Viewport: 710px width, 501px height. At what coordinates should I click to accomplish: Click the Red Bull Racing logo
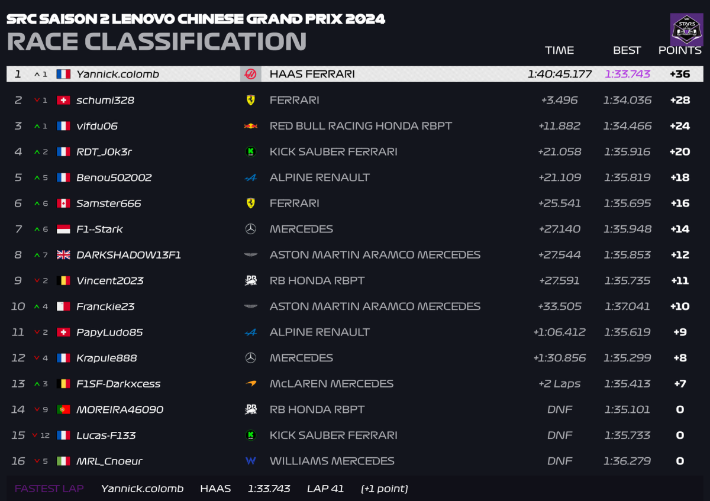[x=250, y=126]
